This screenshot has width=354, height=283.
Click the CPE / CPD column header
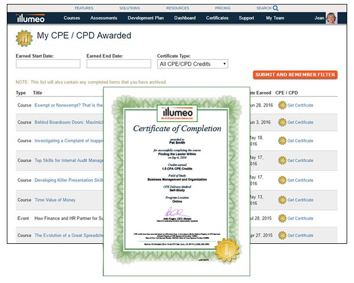click(x=286, y=93)
